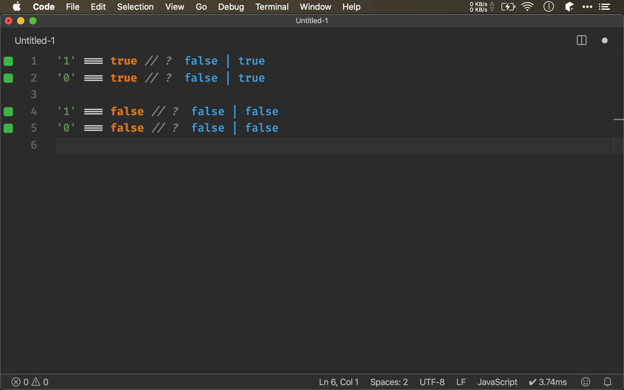This screenshot has width=624, height=390.
Task: Open JavaScript language mode selector
Action: pyautogui.click(x=497, y=382)
